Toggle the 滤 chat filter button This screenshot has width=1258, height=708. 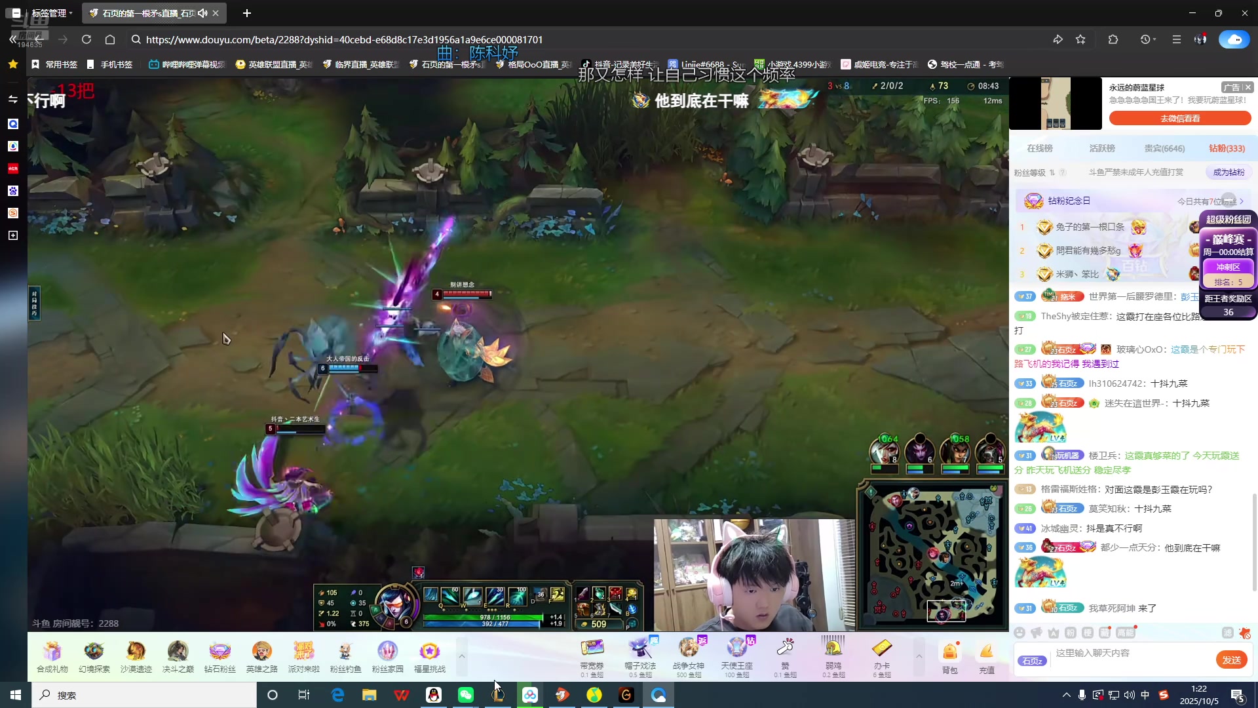[x=1227, y=633]
